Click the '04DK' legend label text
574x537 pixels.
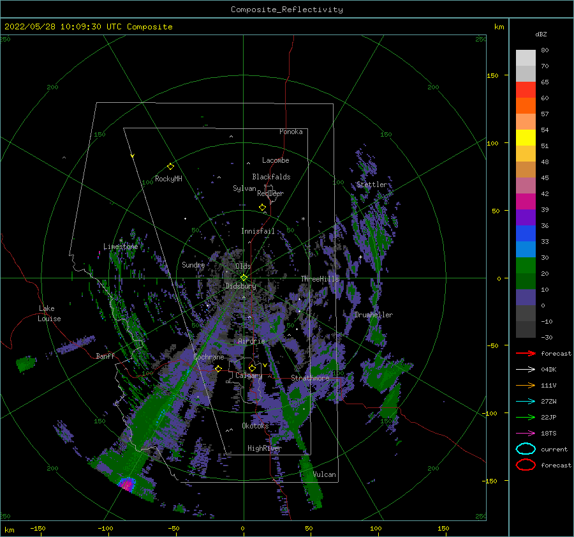point(548,370)
